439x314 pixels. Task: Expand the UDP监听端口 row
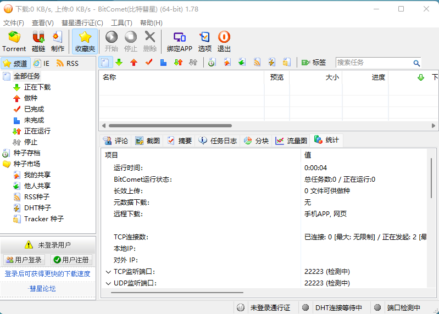point(108,283)
